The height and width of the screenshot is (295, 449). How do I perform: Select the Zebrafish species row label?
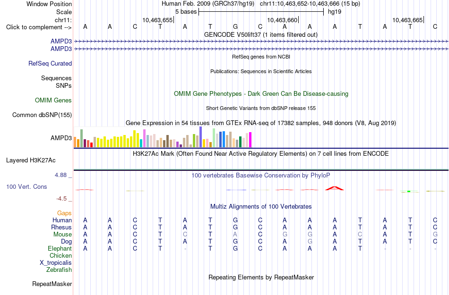coord(59,270)
